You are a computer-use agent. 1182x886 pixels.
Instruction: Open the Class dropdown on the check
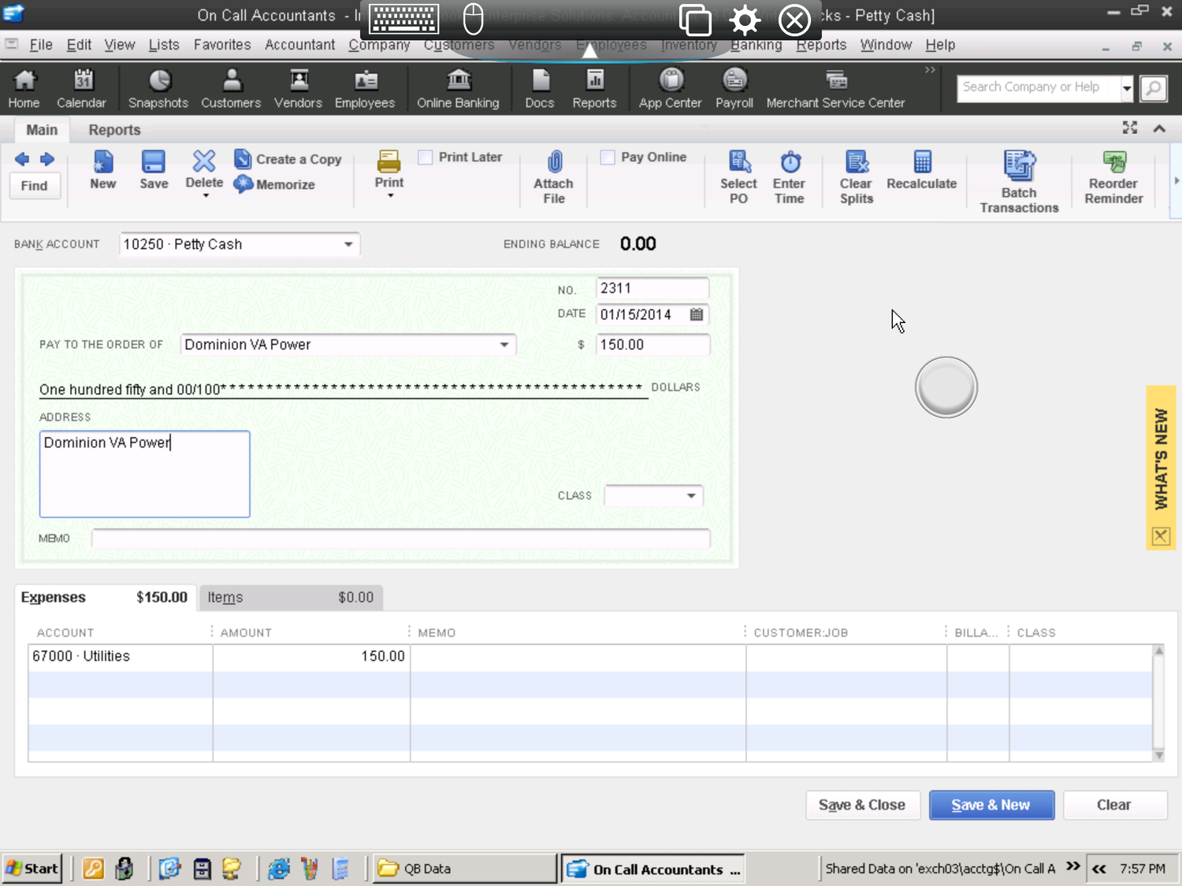(x=691, y=495)
